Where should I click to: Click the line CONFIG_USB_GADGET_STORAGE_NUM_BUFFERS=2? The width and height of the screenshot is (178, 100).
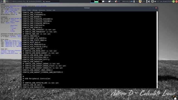[x=43, y=72]
